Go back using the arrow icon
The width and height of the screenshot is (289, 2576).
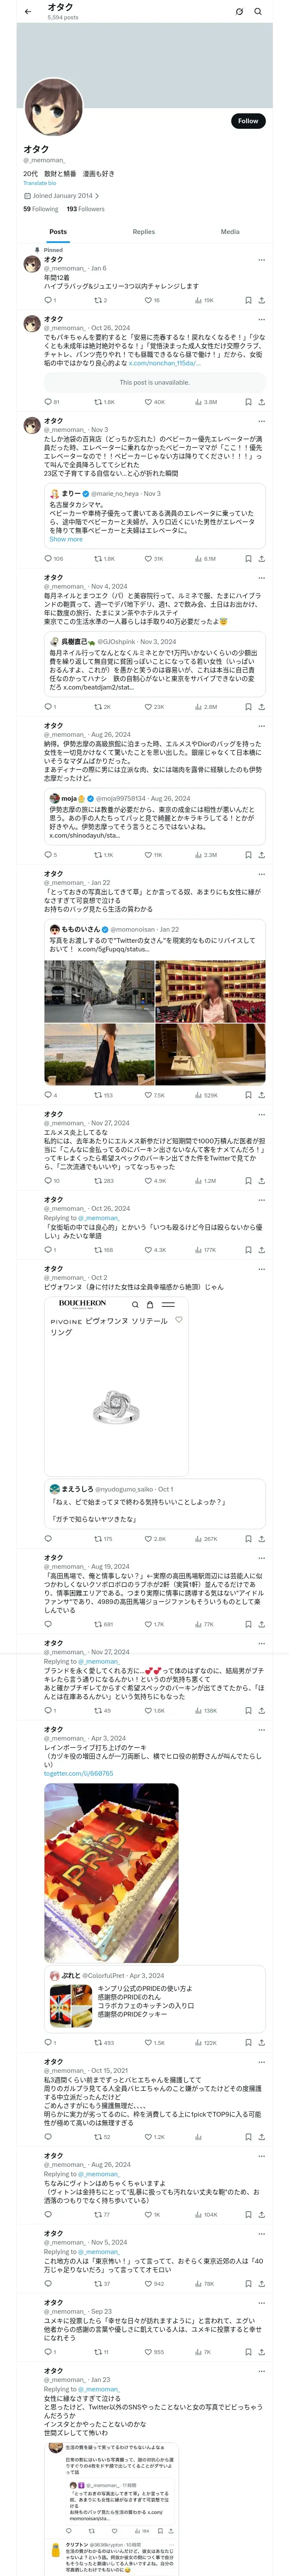tap(28, 12)
